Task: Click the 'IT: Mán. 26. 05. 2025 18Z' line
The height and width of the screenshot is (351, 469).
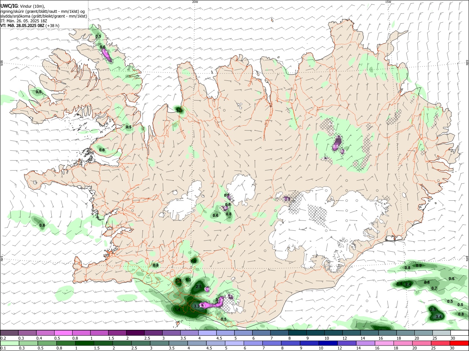Action: (24, 21)
